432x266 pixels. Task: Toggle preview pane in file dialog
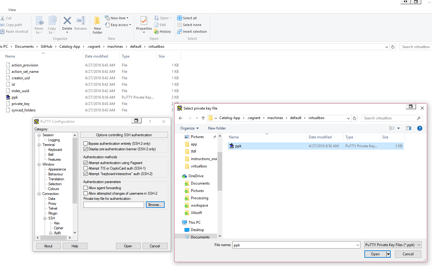click(x=409, y=128)
